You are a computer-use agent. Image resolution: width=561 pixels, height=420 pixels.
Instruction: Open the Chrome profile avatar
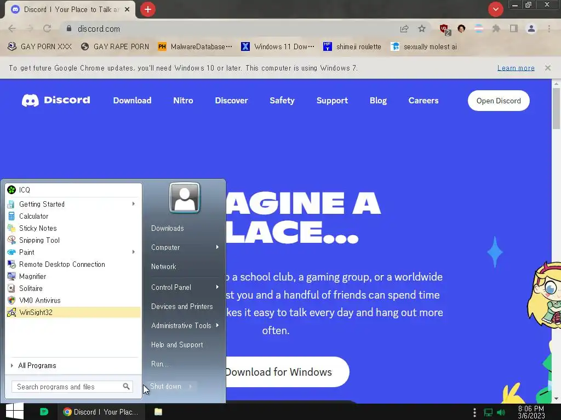point(531,28)
